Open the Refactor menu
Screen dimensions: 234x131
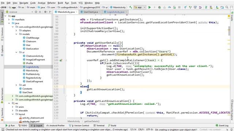[52, 3]
